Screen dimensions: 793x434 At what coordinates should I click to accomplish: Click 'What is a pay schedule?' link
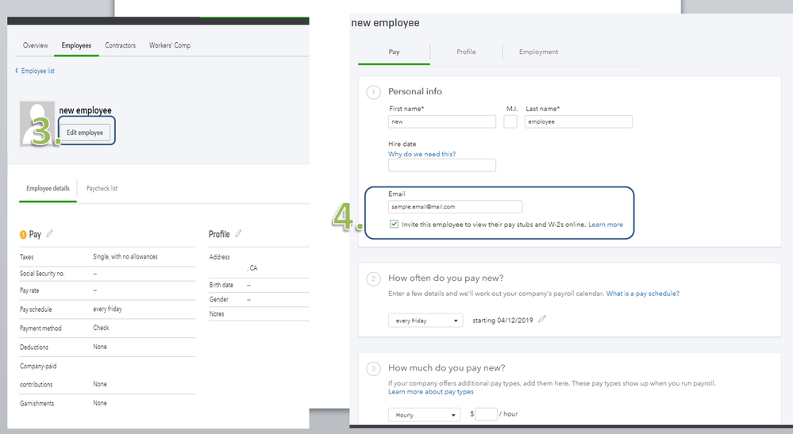pyautogui.click(x=642, y=294)
